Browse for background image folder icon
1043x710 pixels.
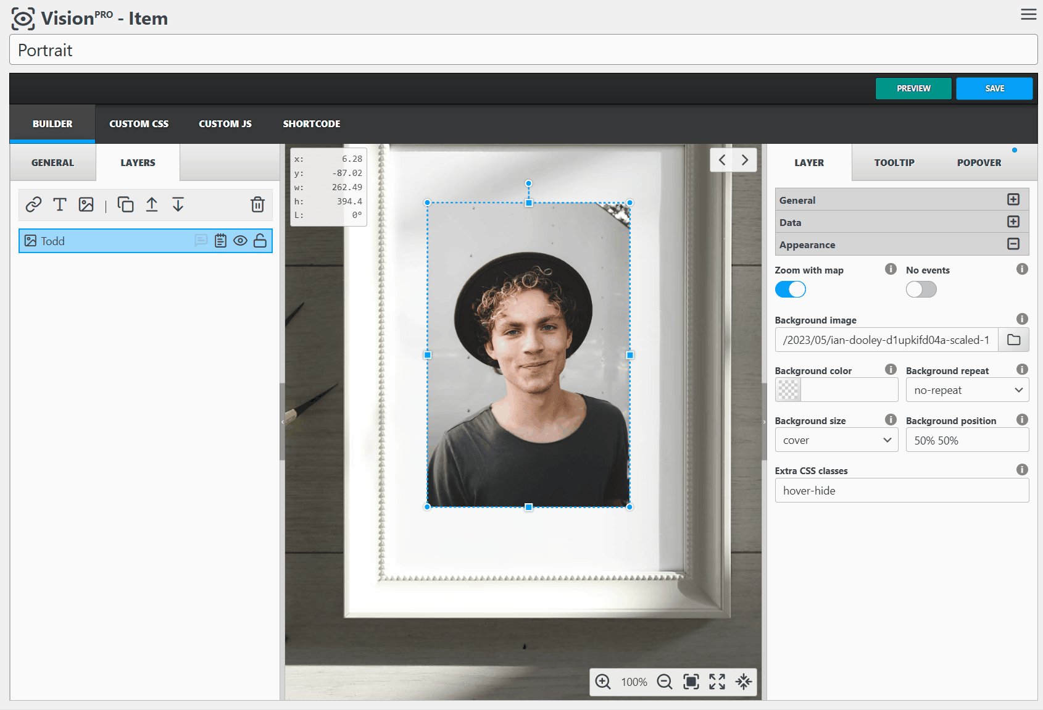click(1013, 340)
